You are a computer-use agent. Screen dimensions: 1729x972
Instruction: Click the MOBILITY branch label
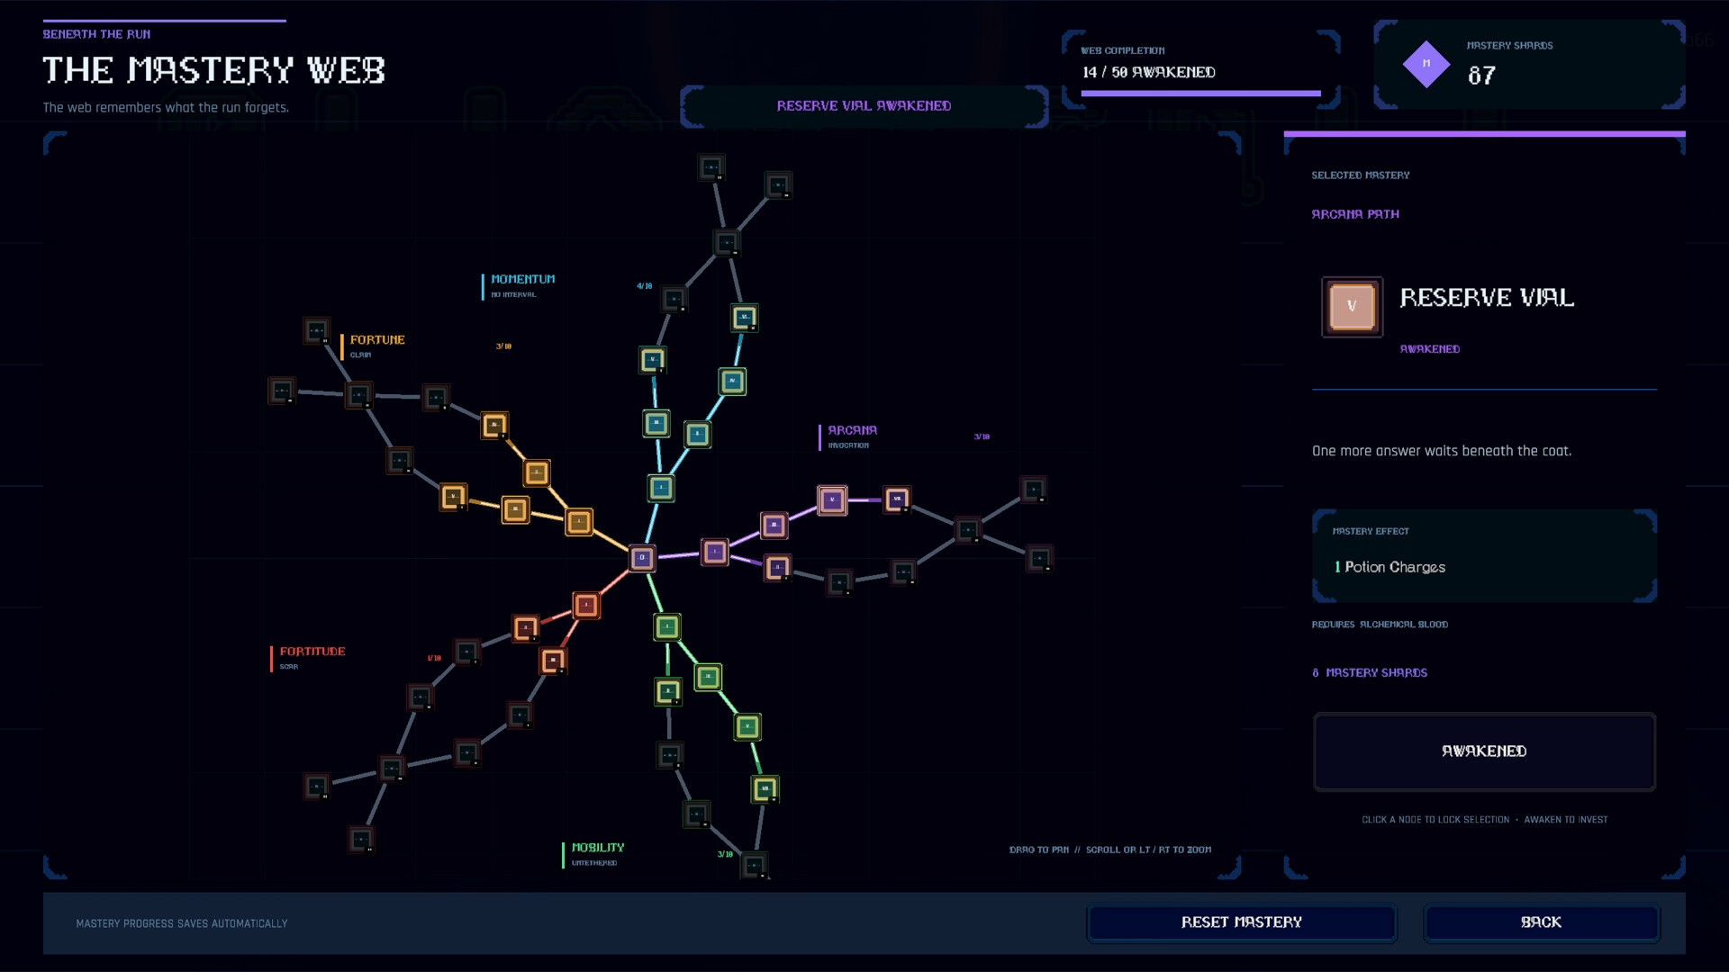coord(598,848)
